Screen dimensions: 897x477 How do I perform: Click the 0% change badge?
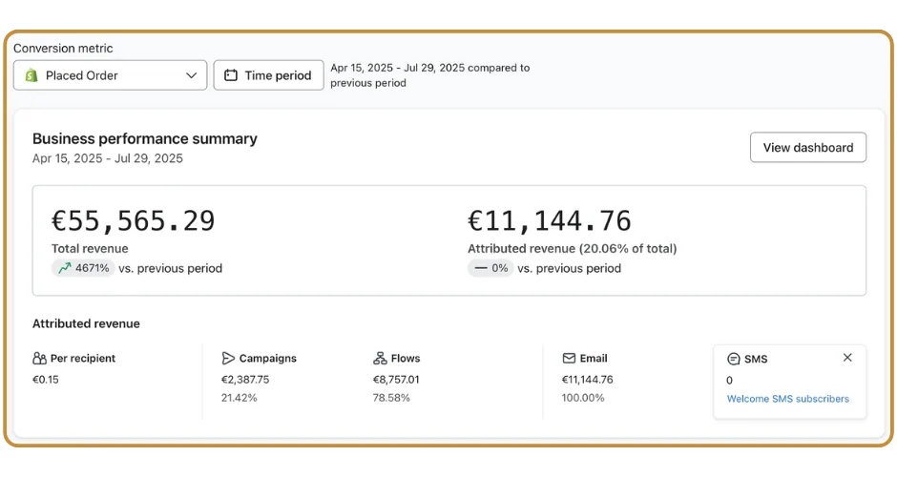(x=490, y=268)
